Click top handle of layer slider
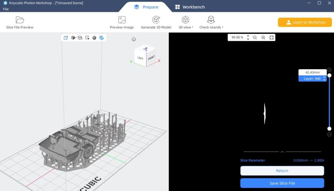The image size is (334, 191). point(329,75)
